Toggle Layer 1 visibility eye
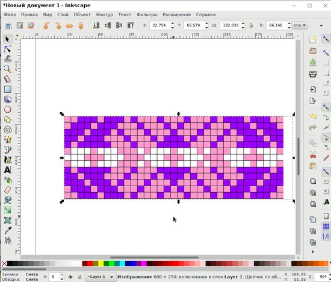 70,277
